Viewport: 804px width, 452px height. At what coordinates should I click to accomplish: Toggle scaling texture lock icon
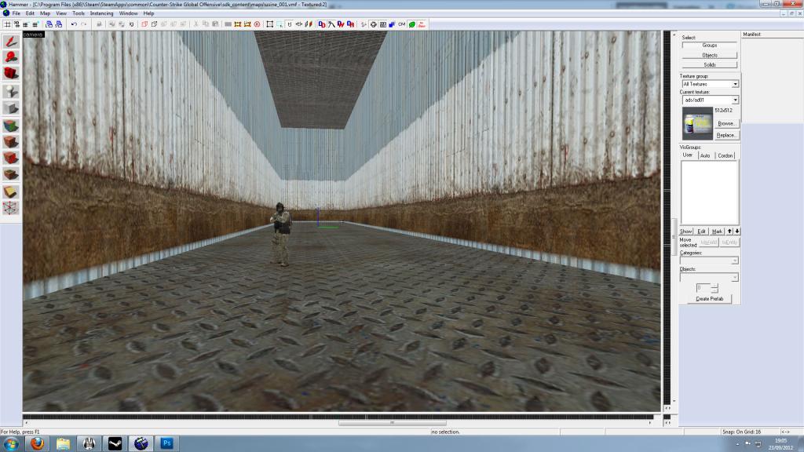pyautogui.click(x=299, y=24)
